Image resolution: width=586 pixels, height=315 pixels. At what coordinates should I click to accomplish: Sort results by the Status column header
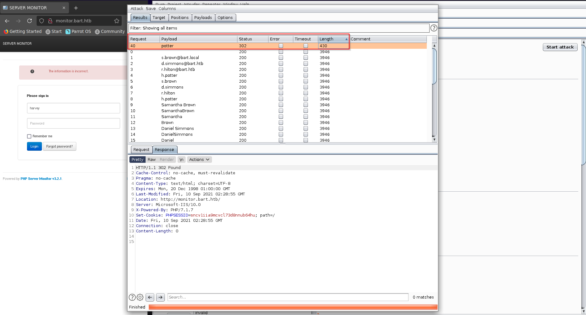coord(253,39)
